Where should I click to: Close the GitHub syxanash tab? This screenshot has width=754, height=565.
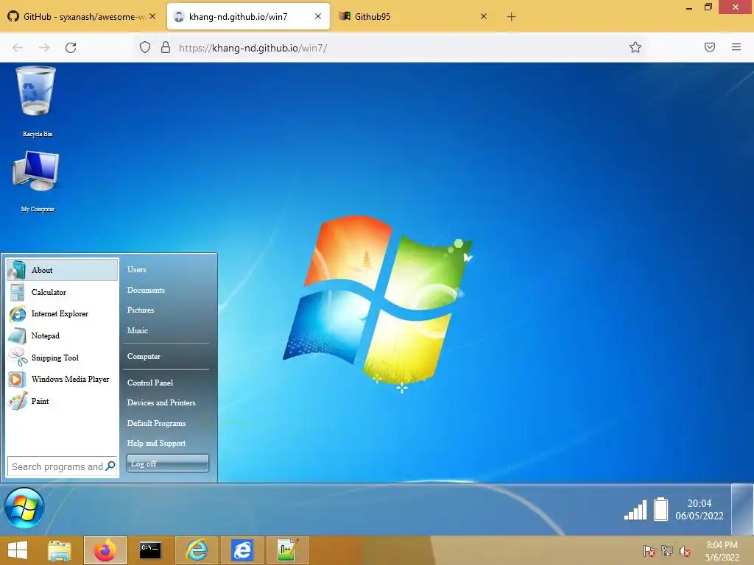pos(152,16)
